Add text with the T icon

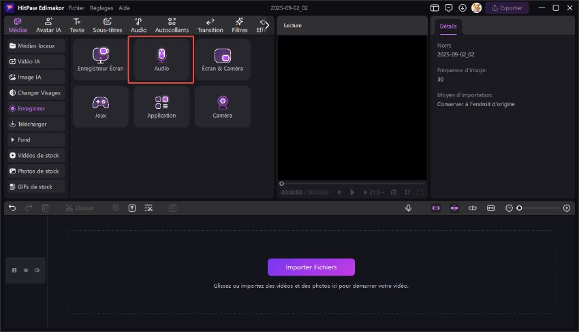point(132,208)
